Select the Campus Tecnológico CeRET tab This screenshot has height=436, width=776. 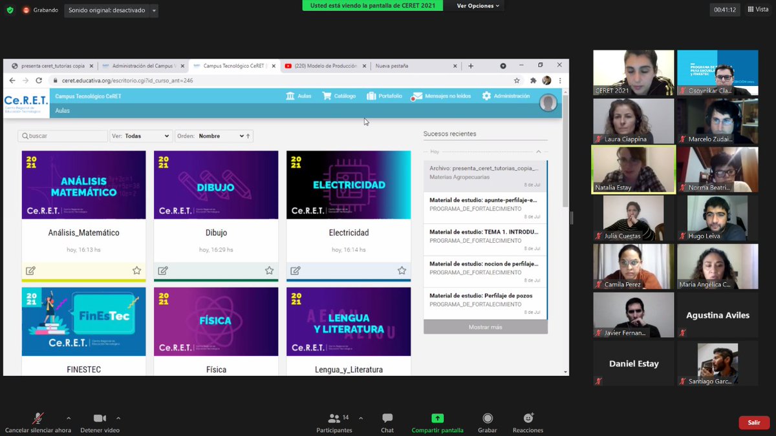(x=235, y=65)
